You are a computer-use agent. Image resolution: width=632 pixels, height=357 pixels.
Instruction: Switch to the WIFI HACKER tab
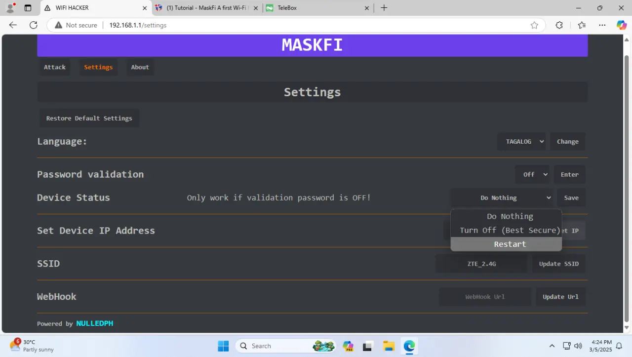[x=96, y=8]
